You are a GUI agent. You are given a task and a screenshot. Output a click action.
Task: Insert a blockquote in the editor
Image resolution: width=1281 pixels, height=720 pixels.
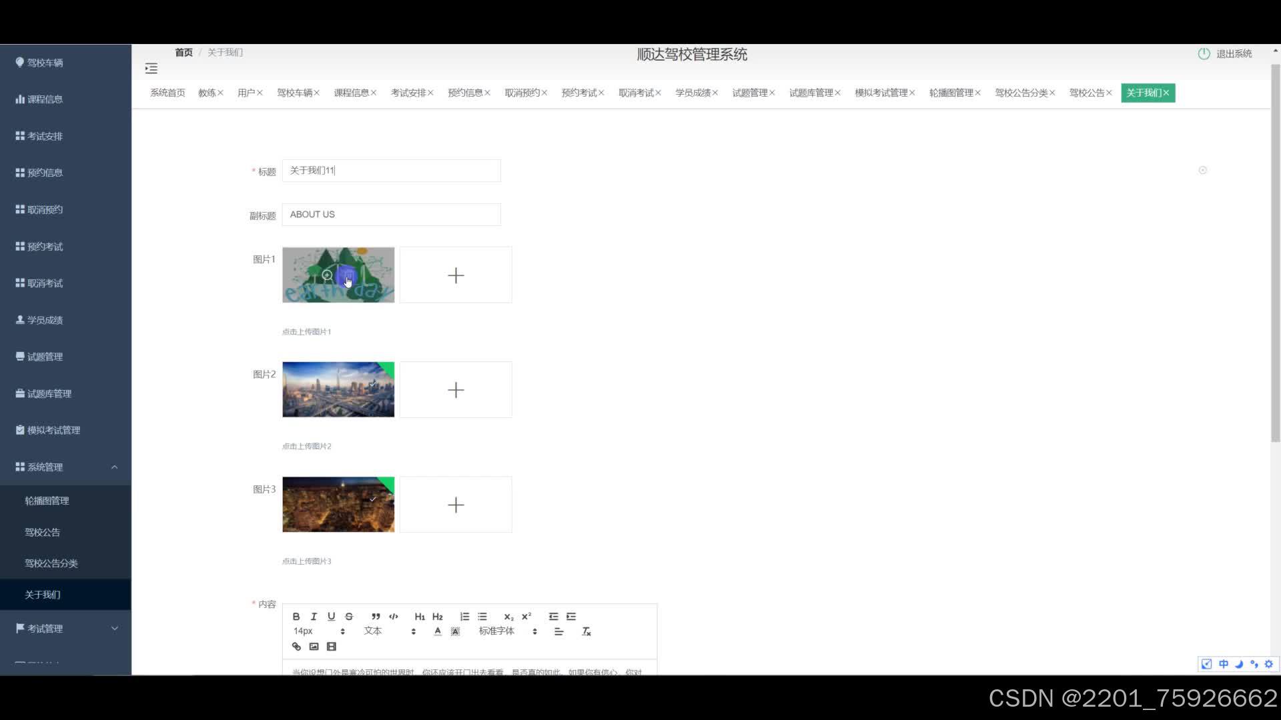(376, 617)
